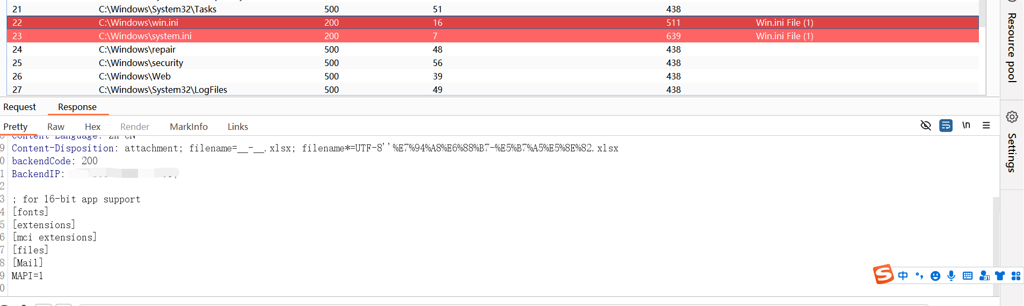
Task: Select row 23 payload C:\Windows\system.ini
Action: tap(145, 36)
